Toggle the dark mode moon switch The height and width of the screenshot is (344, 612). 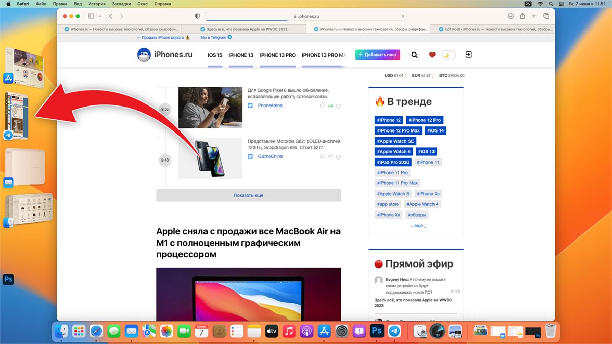[x=448, y=55]
